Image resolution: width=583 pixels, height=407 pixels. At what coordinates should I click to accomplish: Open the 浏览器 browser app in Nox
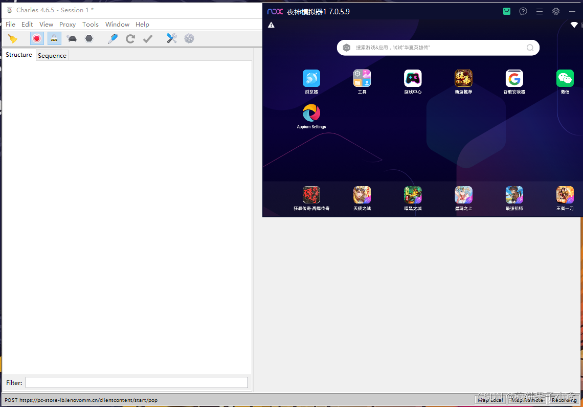pyautogui.click(x=311, y=82)
